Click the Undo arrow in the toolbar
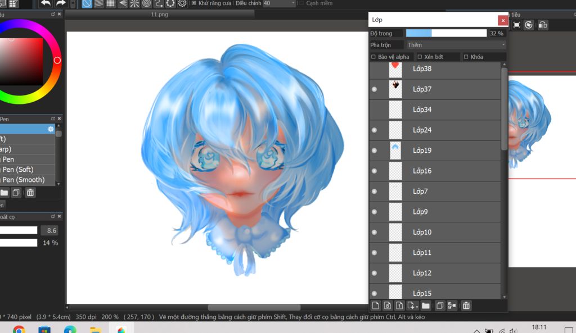576x333 pixels. click(x=46, y=3)
